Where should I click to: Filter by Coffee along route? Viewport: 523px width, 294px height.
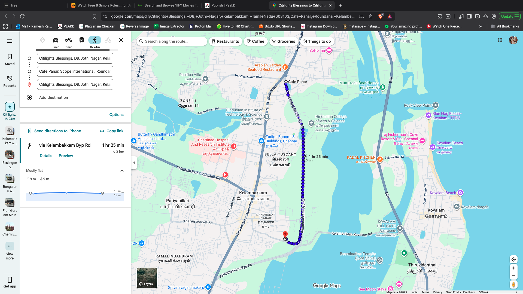coord(256,41)
